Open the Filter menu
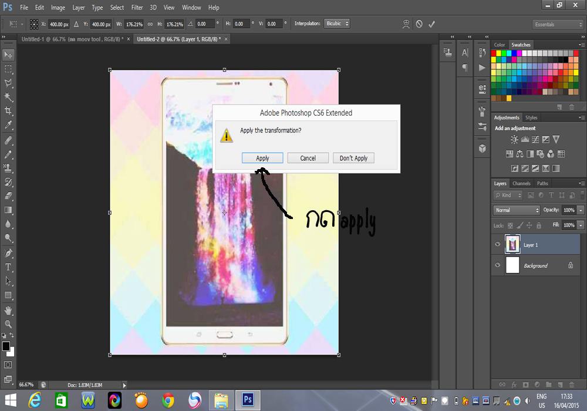 137,8
